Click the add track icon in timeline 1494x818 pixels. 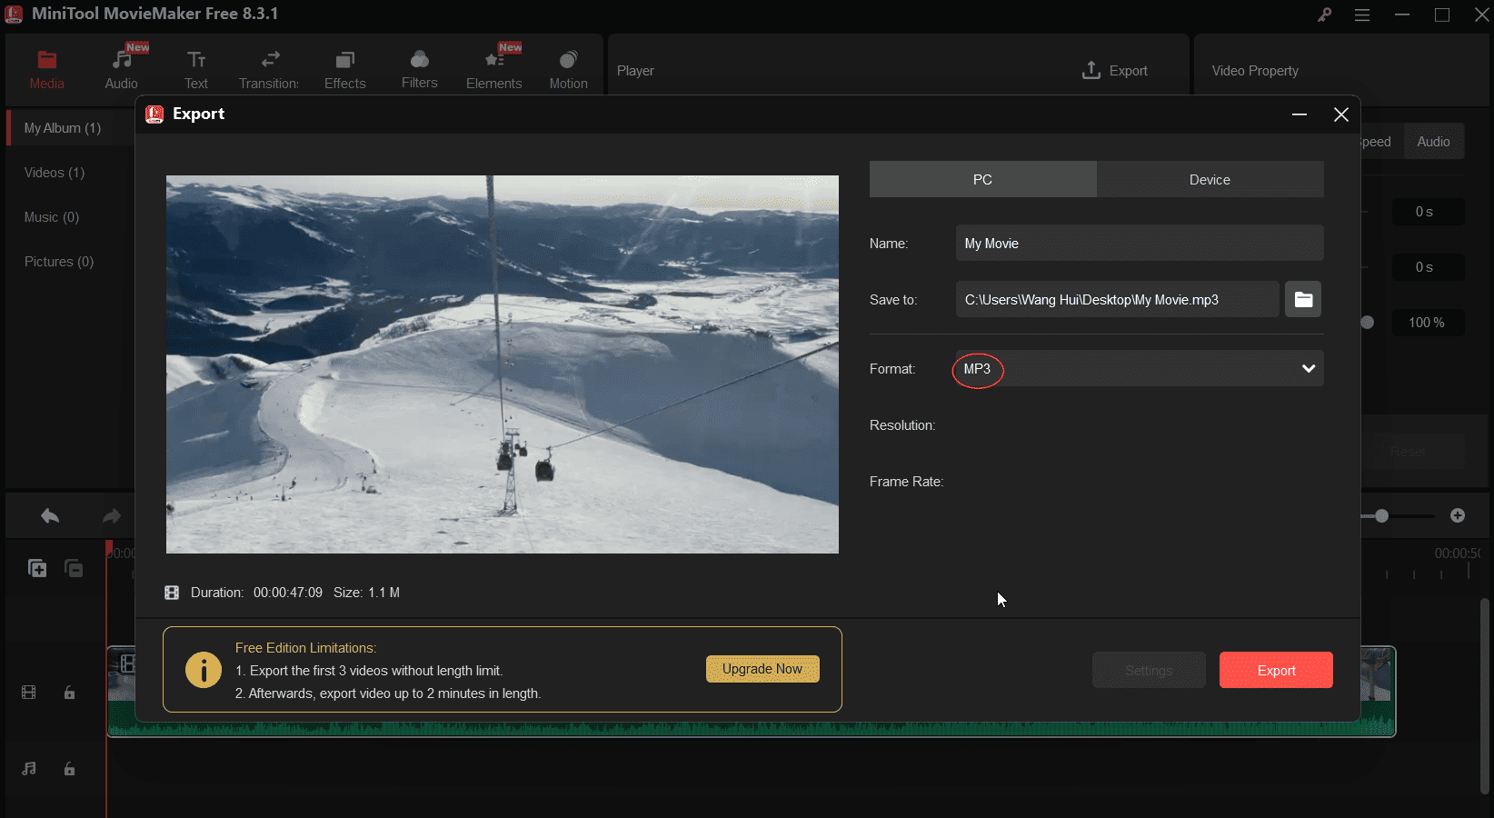[37, 568]
